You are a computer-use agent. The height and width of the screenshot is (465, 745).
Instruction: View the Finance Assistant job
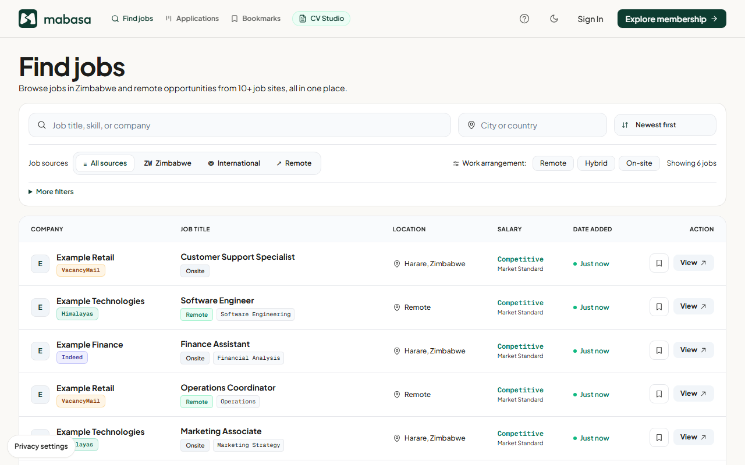point(694,350)
